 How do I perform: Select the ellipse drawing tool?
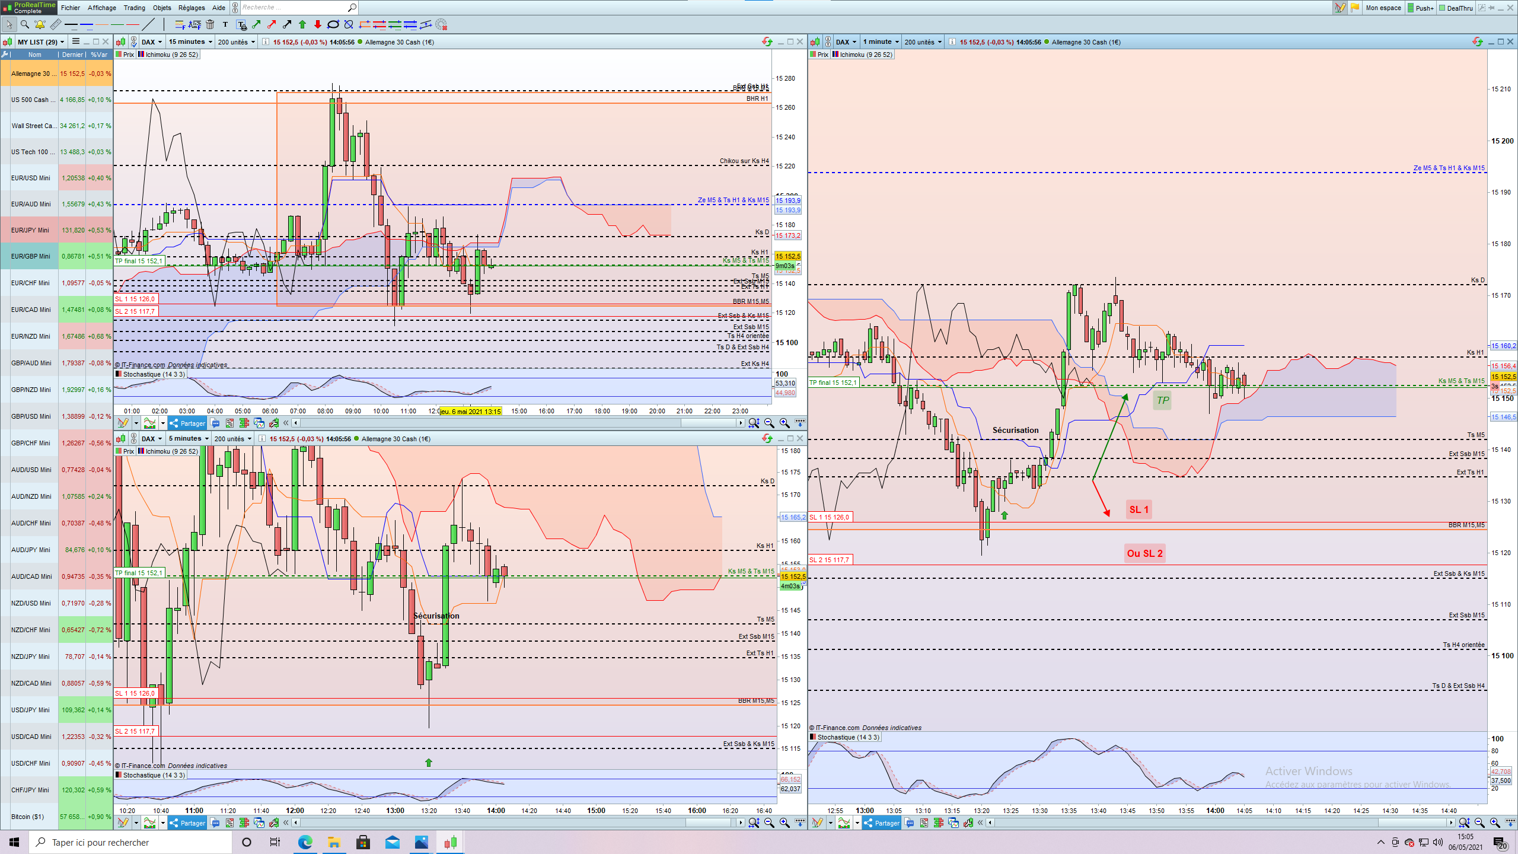click(x=333, y=24)
